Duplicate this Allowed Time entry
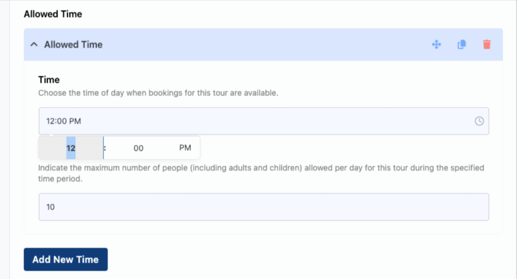The image size is (517, 279). pos(461,44)
